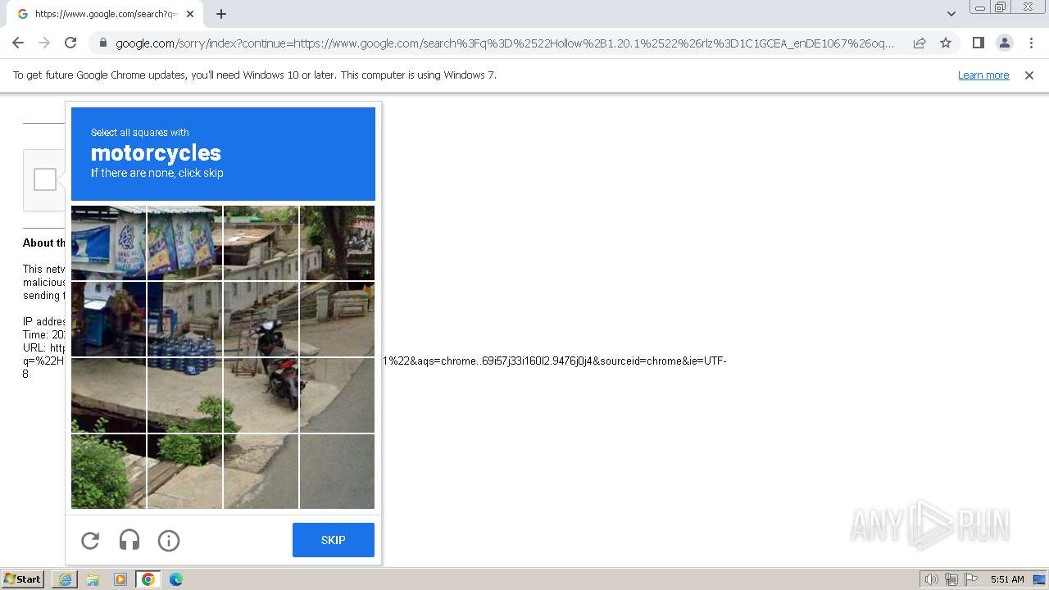Go forward in browser history
1049x590 pixels.
point(44,43)
